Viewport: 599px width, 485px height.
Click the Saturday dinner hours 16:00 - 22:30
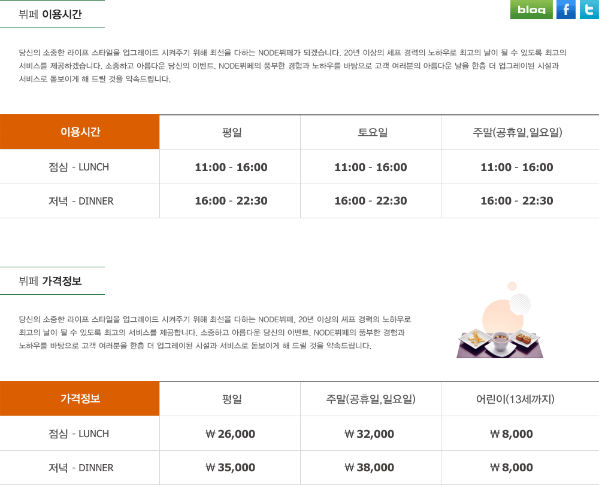click(370, 201)
